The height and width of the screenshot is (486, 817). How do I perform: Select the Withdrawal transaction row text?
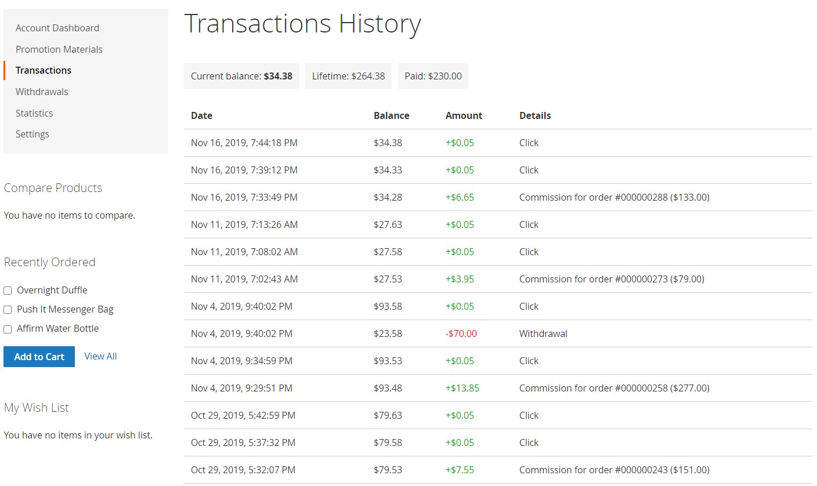(x=543, y=333)
